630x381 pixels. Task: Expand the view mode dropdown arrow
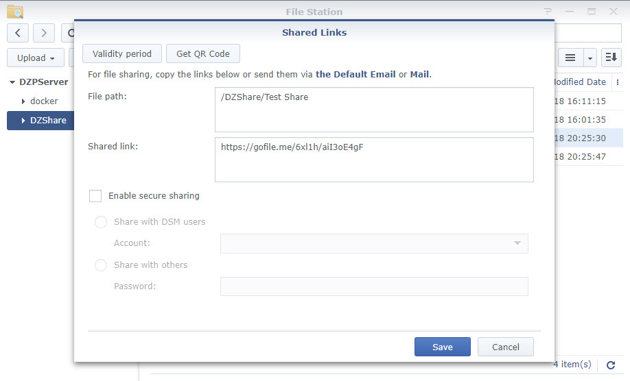coord(590,58)
